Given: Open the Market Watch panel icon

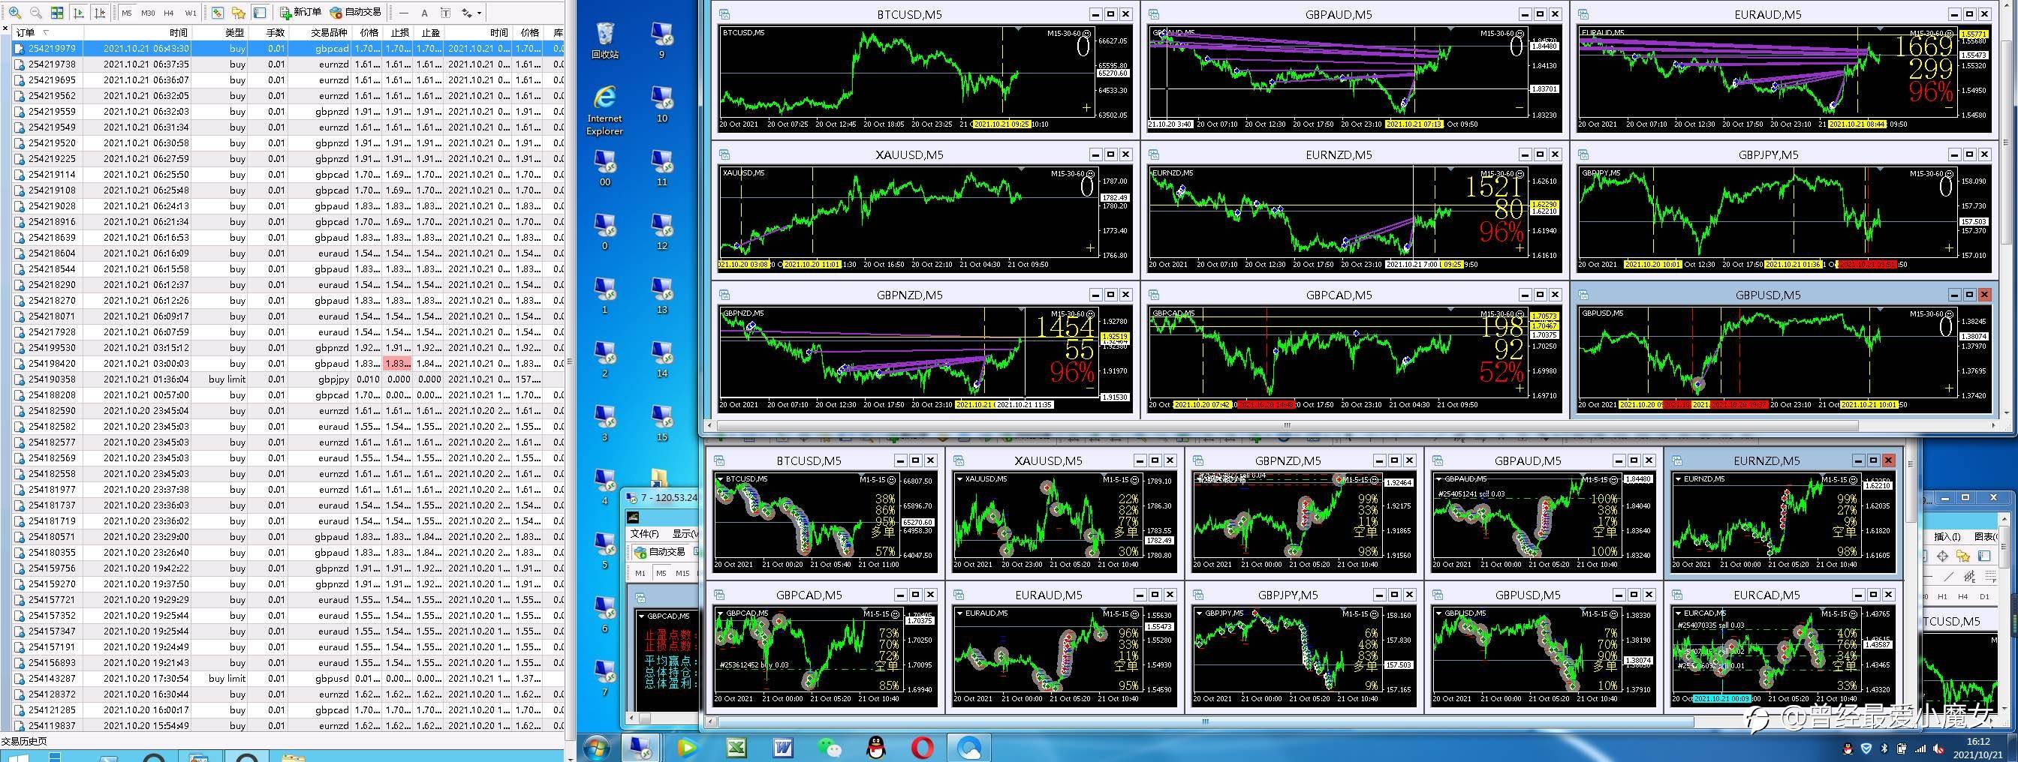Looking at the screenshot, I should click(218, 13).
